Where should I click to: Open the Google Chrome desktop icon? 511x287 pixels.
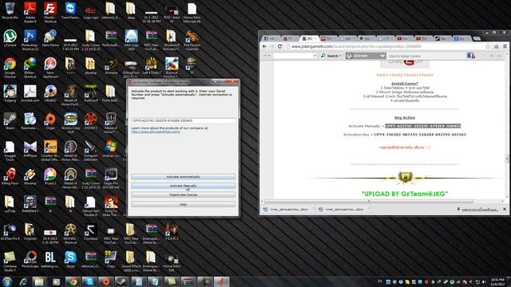tap(10, 68)
